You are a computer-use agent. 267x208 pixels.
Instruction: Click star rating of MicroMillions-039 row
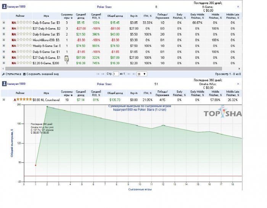pyautogui.click(x=24, y=40)
